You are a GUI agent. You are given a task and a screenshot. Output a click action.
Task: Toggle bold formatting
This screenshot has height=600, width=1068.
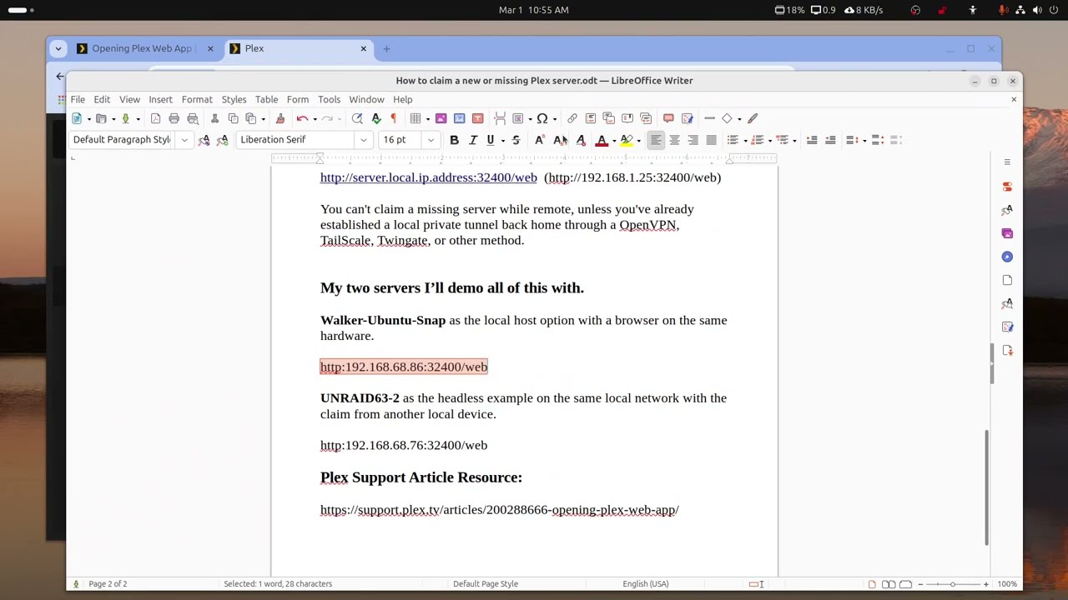tap(454, 140)
